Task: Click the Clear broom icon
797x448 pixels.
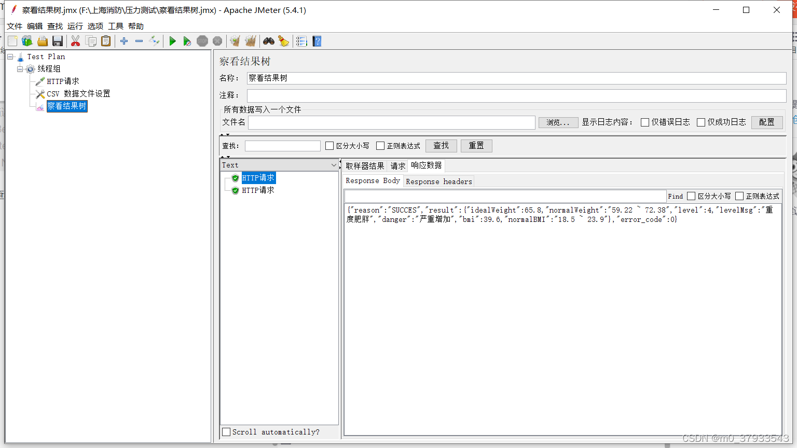Action: (x=235, y=41)
